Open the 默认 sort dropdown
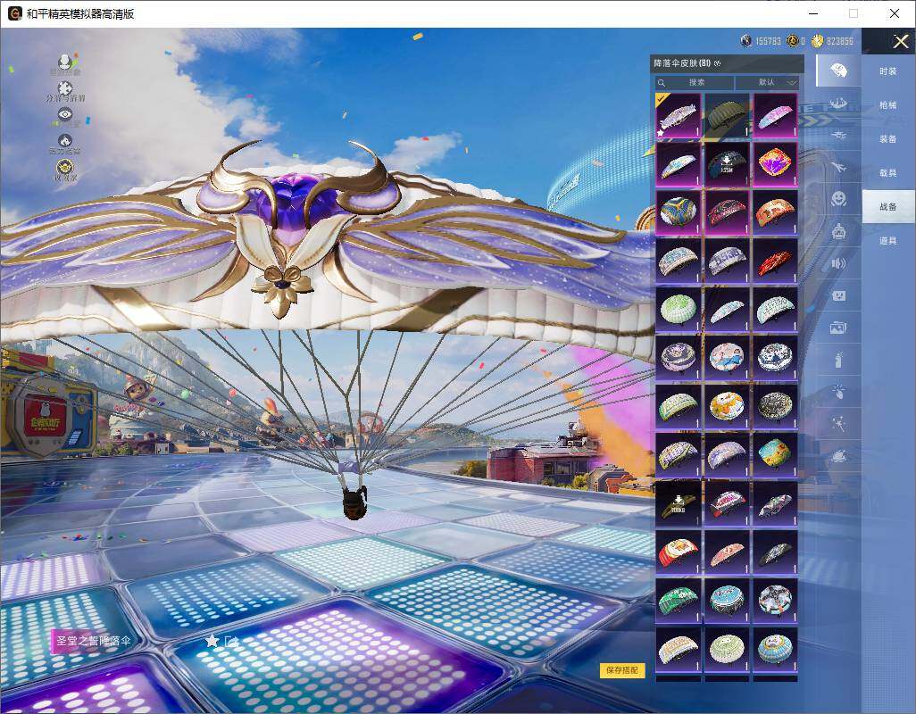The image size is (916, 714). (766, 82)
